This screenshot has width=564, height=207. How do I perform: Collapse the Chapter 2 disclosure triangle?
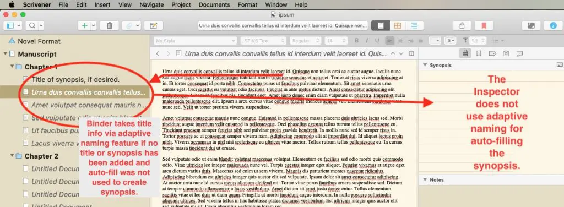tap(12, 156)
